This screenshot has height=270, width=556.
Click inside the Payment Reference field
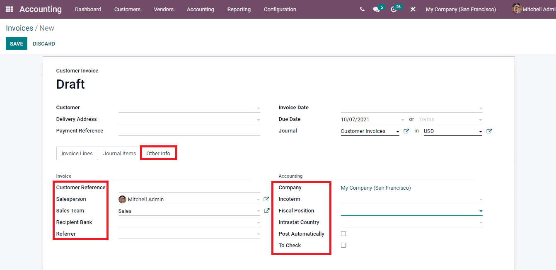(189, 130)
